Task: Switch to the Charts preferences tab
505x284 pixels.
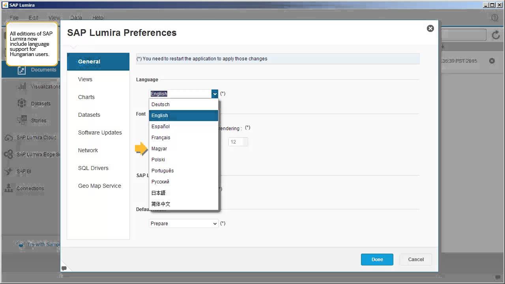Action: (86, 97)
